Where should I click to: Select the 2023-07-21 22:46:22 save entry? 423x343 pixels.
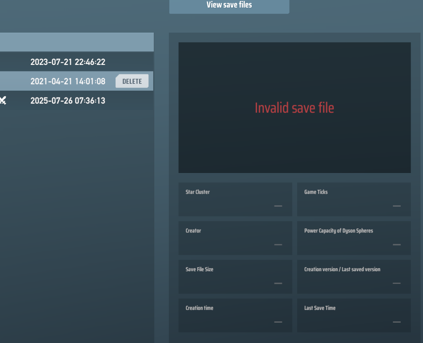click(x=77, y=62)
